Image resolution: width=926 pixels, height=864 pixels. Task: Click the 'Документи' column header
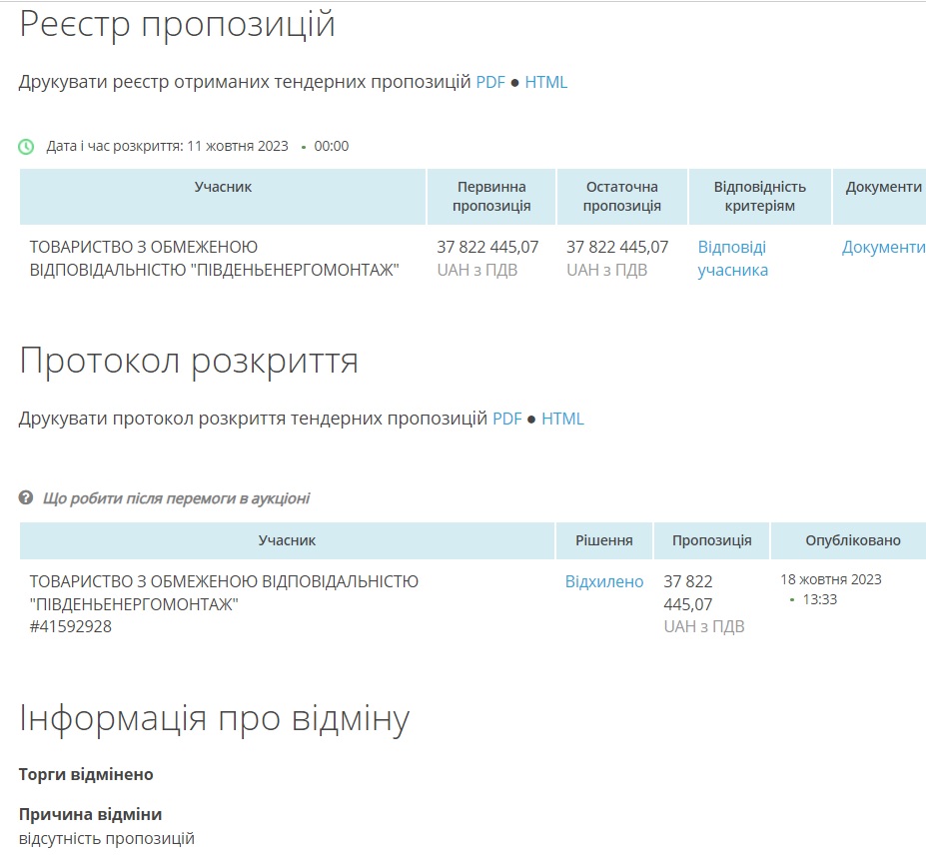[880, 196]
